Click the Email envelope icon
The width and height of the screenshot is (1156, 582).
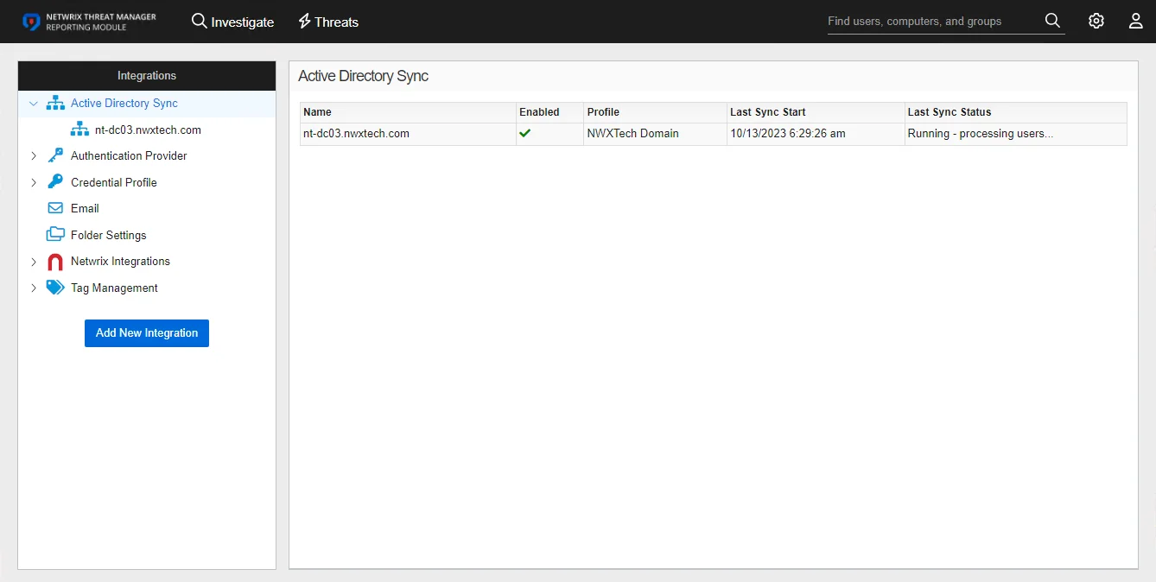pos(55,208)
